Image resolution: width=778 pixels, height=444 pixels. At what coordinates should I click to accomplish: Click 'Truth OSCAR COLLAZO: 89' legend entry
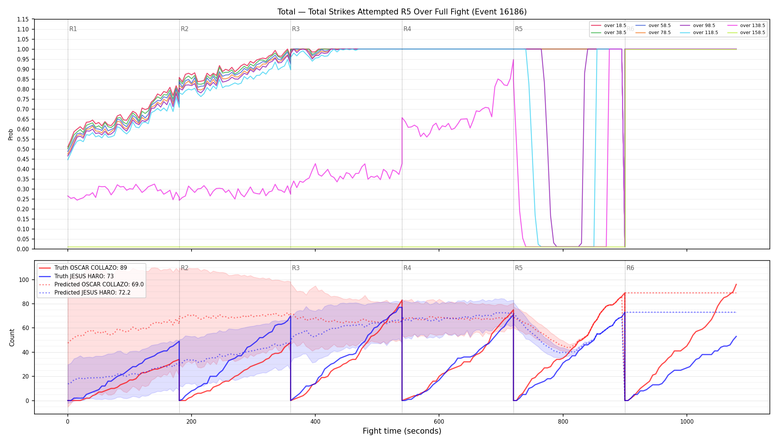point(83,268)
